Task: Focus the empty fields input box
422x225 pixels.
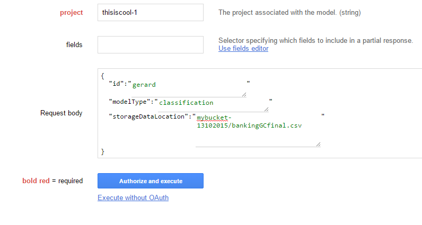Action: point(151,44)
